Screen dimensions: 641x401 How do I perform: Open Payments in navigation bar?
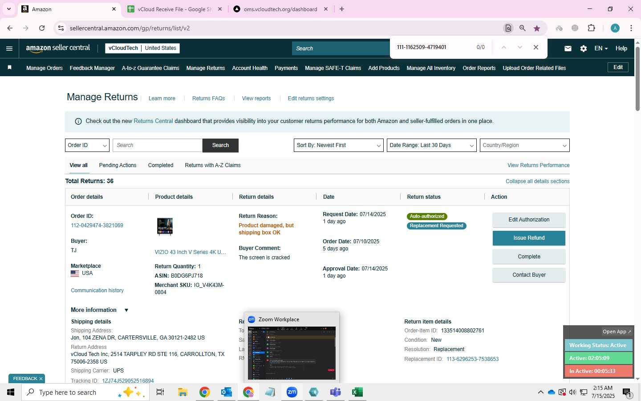click(x=286, y=68)
